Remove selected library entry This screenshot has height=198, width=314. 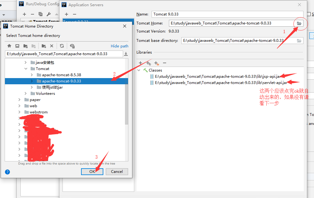point(165,63)
